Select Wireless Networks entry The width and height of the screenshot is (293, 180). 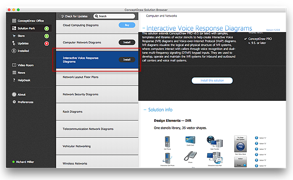[x=97, y=162]
